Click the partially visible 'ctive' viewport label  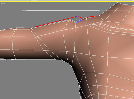(x=2, y=3)
